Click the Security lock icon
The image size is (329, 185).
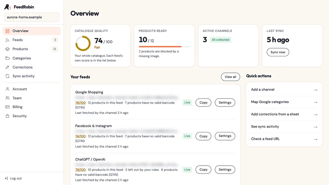7,116
